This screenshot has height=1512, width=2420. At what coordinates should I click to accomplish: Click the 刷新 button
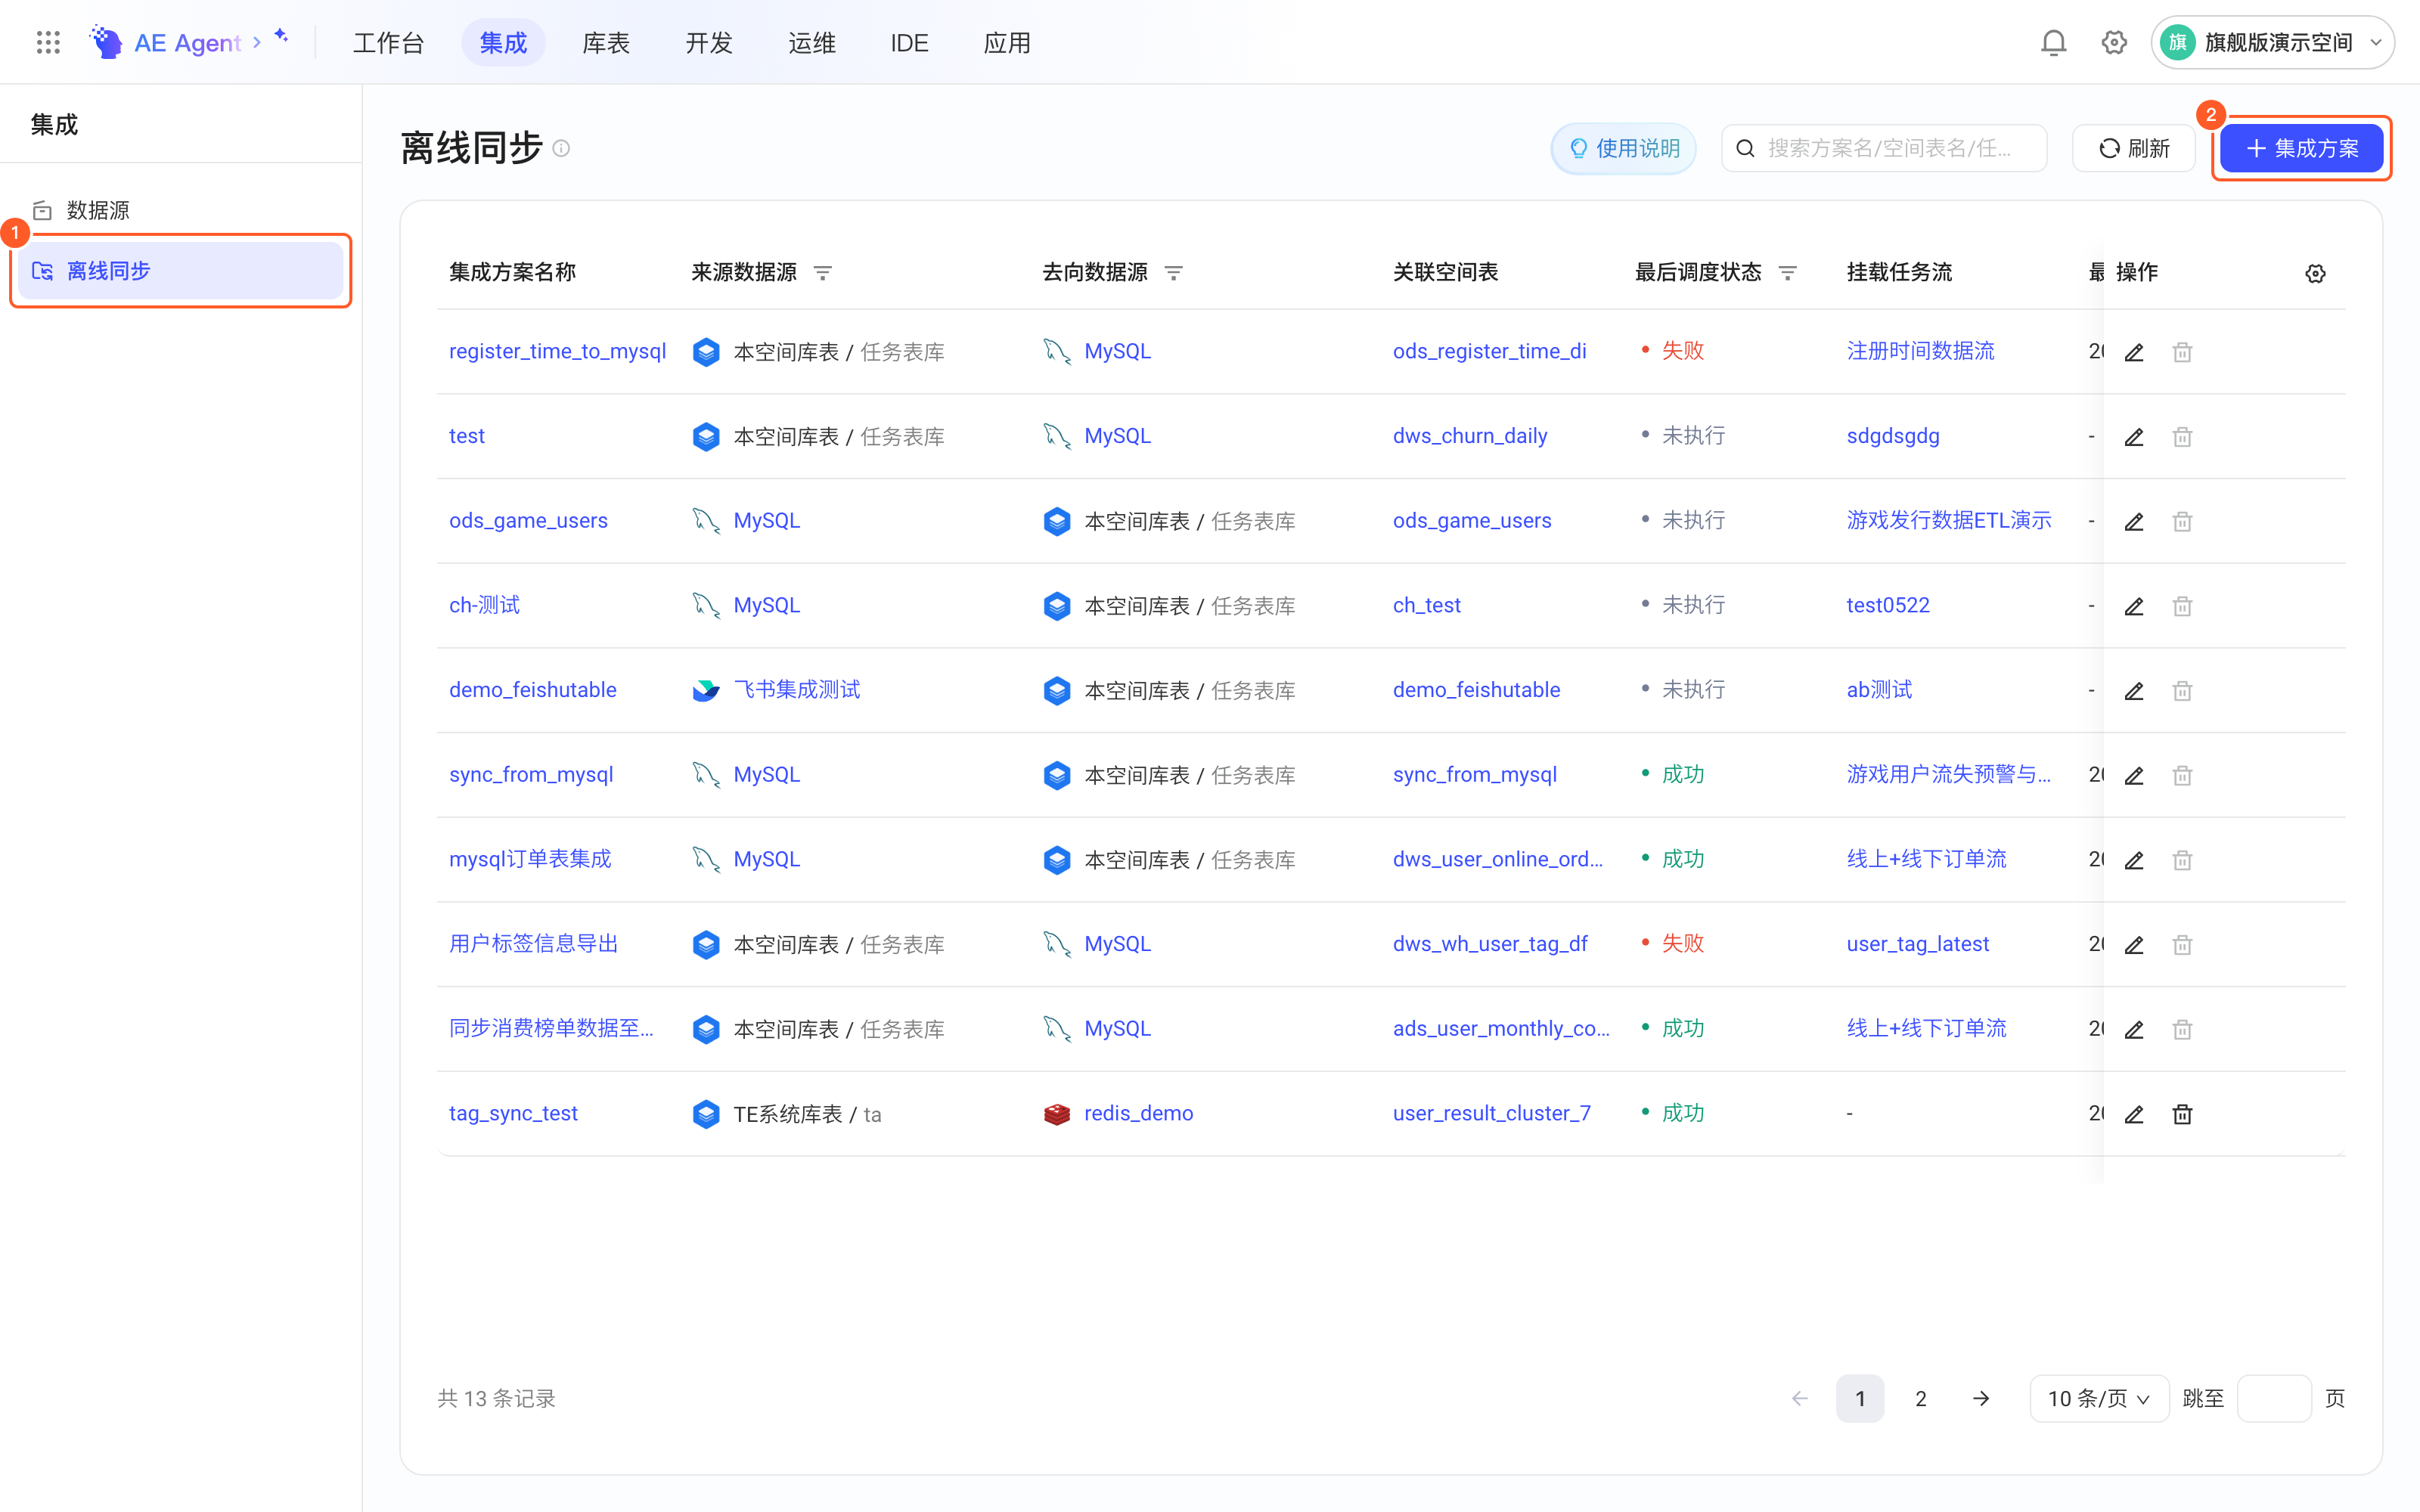click(2134, 148)
